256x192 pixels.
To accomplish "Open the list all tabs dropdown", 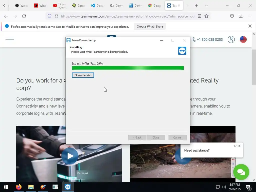I will click(206, 5).
